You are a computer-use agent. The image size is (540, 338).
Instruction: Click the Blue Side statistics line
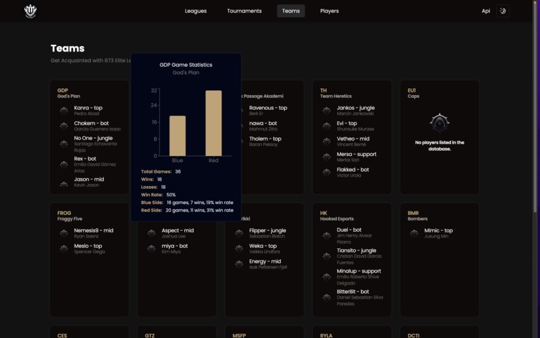coord(187,202)
